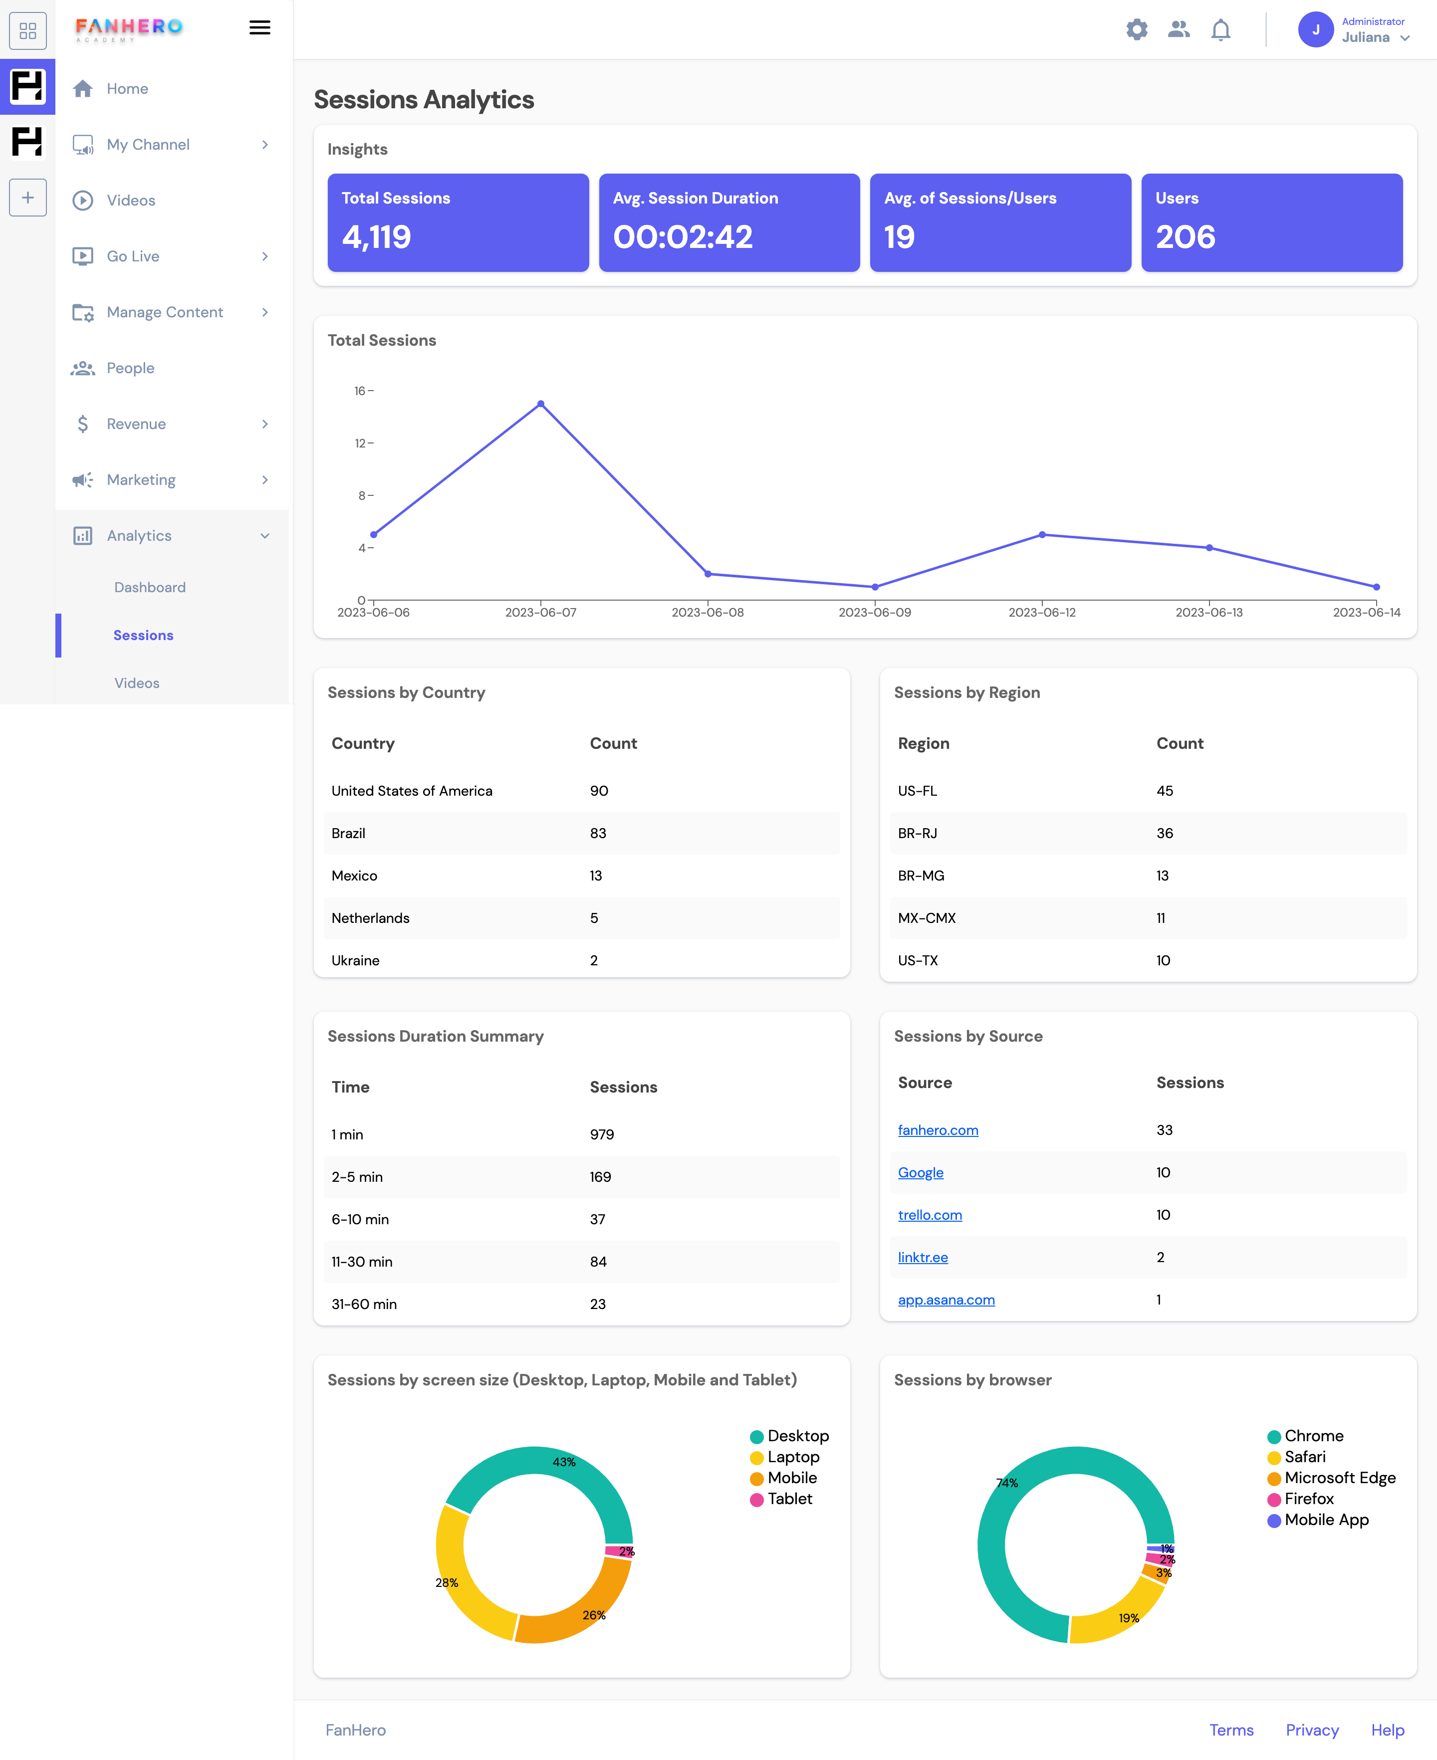Go to Analytics Dashboard submenu item

point(150,588)
